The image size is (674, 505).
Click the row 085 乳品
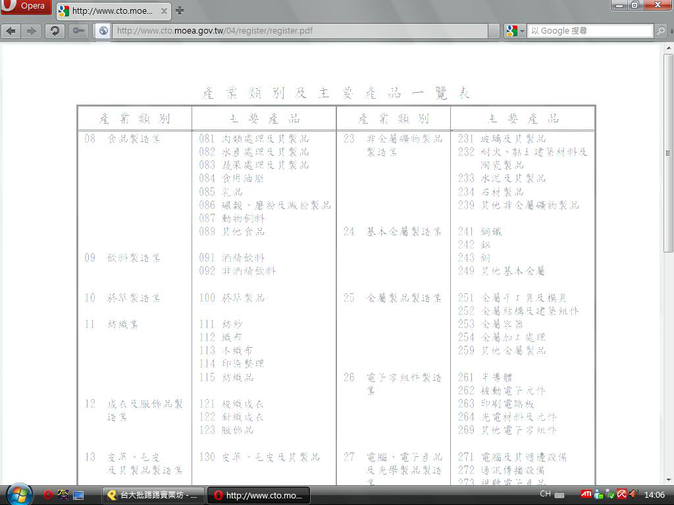pos(220,191)
